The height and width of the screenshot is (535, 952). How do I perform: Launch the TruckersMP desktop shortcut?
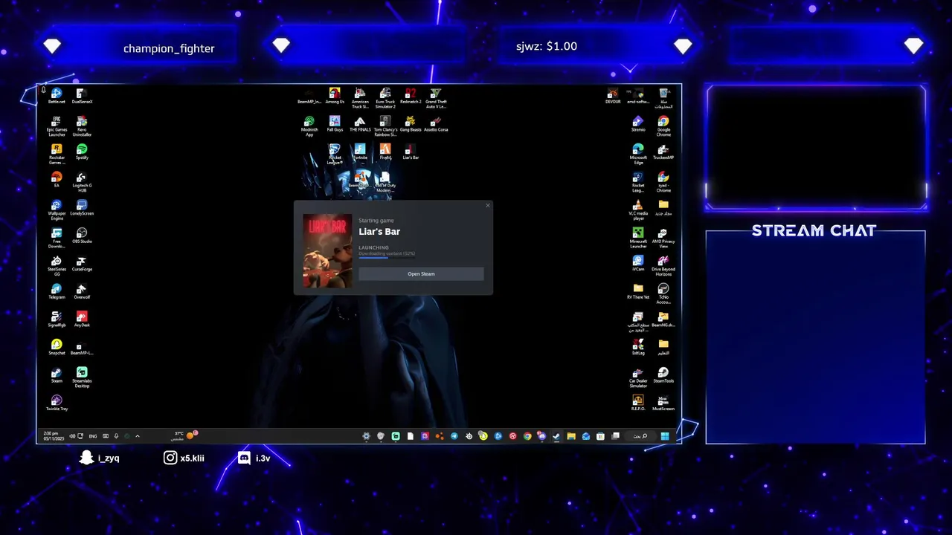click(663, 152)
